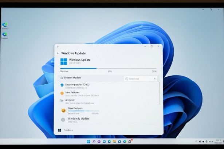The height and width of the screenshot is (149, 224).
Task: Close the background full-screen window
Action: (x=219, y=9)
